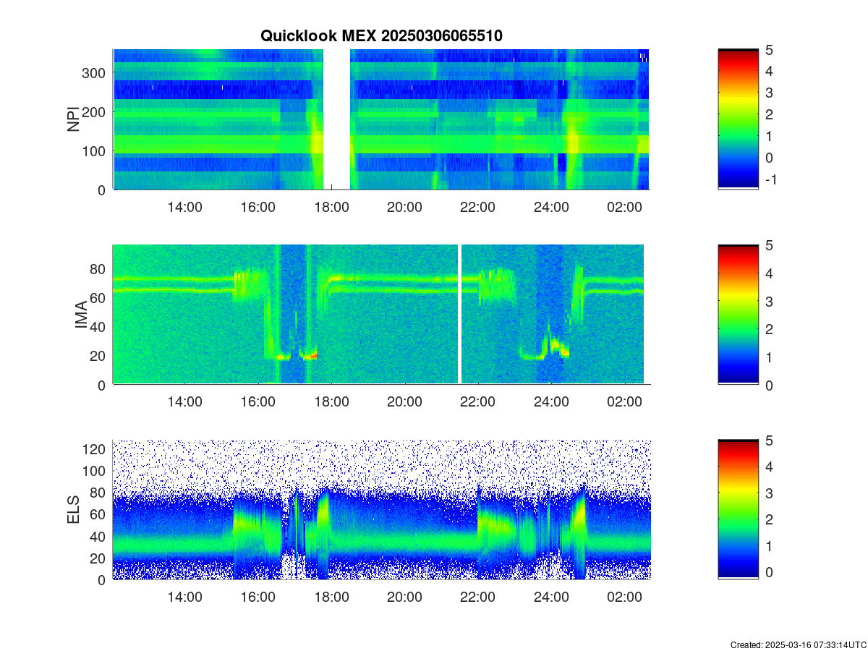Click the 16:00 tick under the NPI plot
Viewport: 868px width, 651px height.
tap(258, 207)
